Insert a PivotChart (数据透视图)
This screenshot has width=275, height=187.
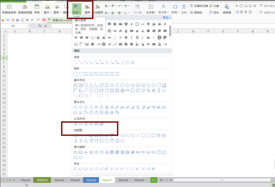(x=25, y=9)
